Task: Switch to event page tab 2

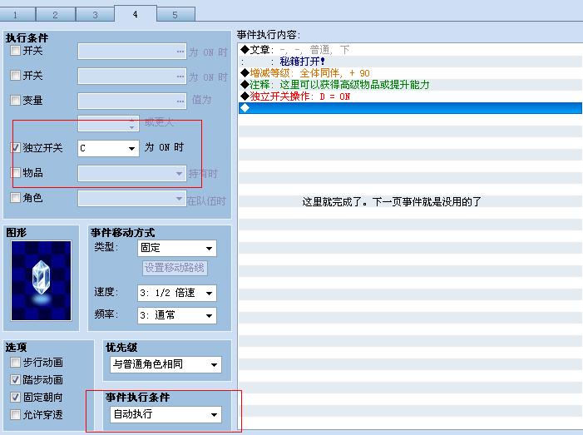Action: (x=56, y=15)
